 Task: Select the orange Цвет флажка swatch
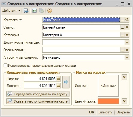[108, 101]
